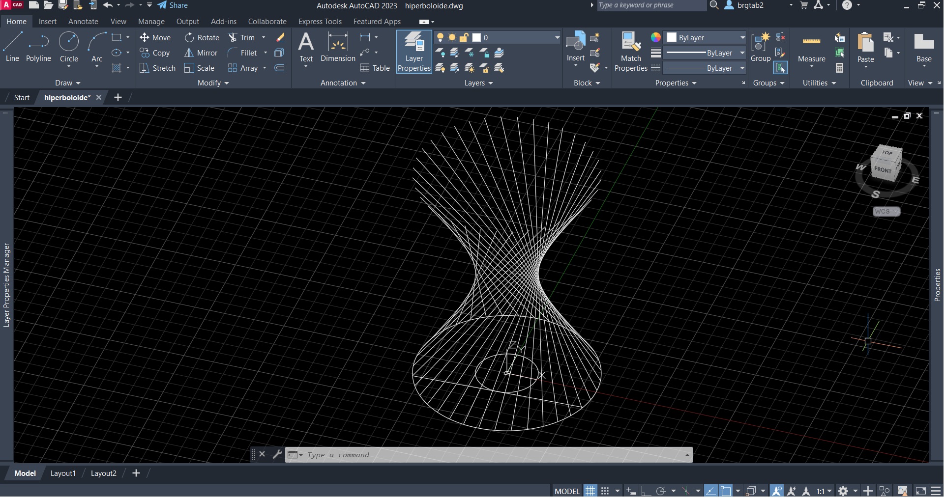Expand the Annotation panel

click(343, 83)
